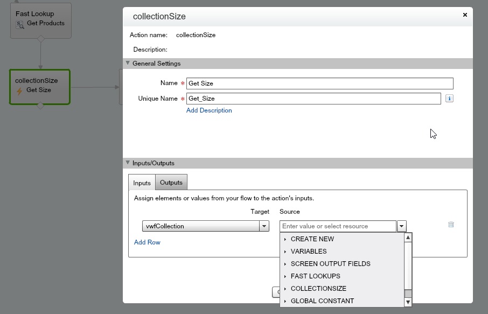This screenshot has height=314, width=488.
Task: Expand the SCREEN OUTPUT FIELDS group
Action: [x=330, y=264]
